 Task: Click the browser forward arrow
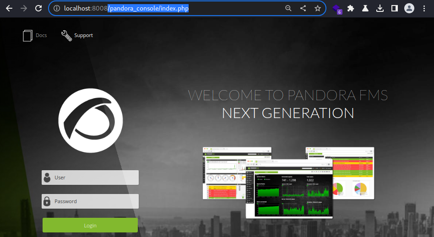(24, 8)
